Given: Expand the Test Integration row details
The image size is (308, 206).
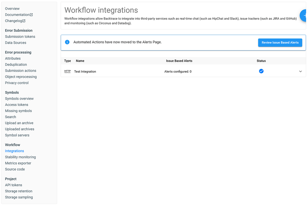Looking at the screenshot, I should tap(300, 71).
